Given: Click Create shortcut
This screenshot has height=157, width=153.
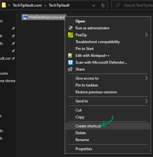Looking at the screenshot, I should [108, 126].
